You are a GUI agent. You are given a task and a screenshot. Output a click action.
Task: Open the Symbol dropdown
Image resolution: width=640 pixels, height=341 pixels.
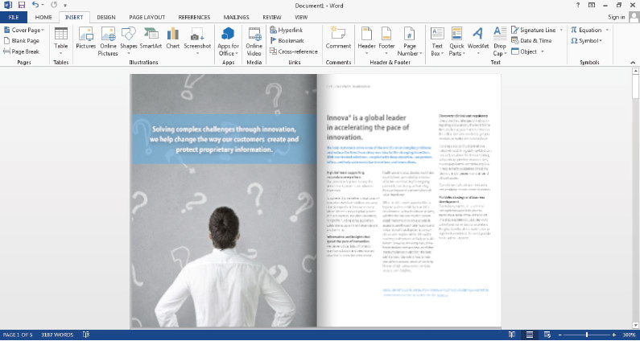587,41
